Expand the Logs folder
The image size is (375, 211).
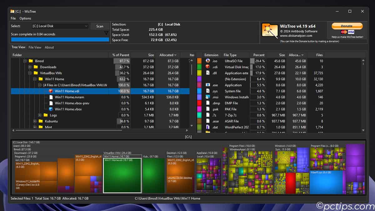40,115
